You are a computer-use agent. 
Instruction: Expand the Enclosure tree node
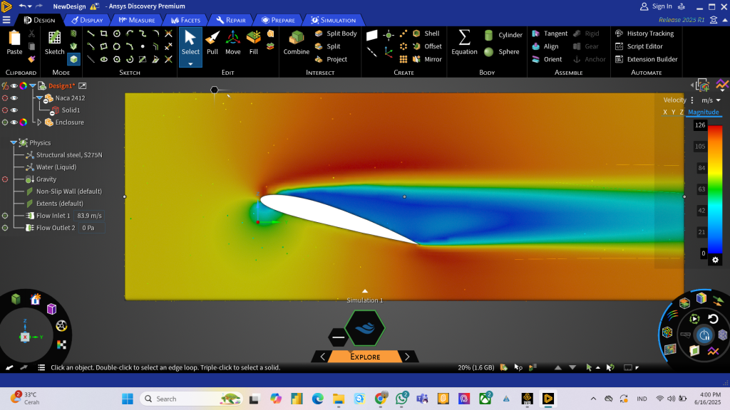[x=39, y=122]
